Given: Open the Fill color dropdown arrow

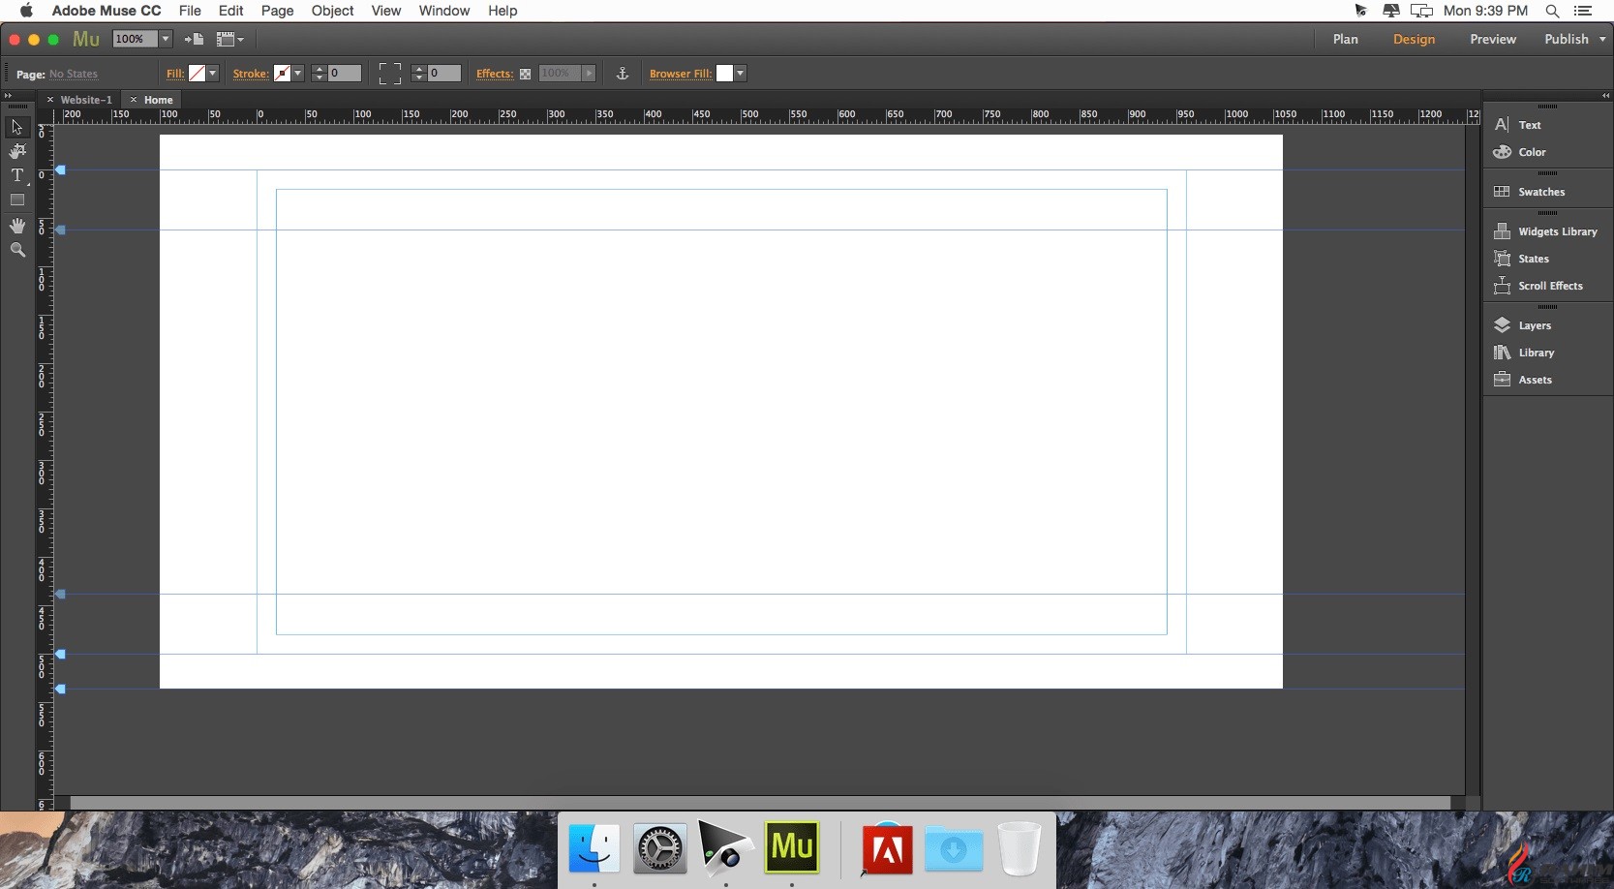Looking at the screenshot, I should click(x=213, y=74).
